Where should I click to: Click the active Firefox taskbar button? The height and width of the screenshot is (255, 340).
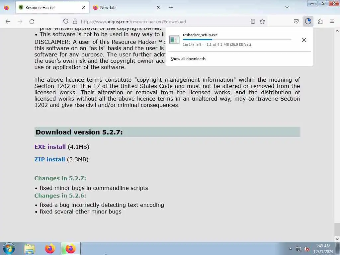click(70, 248)
